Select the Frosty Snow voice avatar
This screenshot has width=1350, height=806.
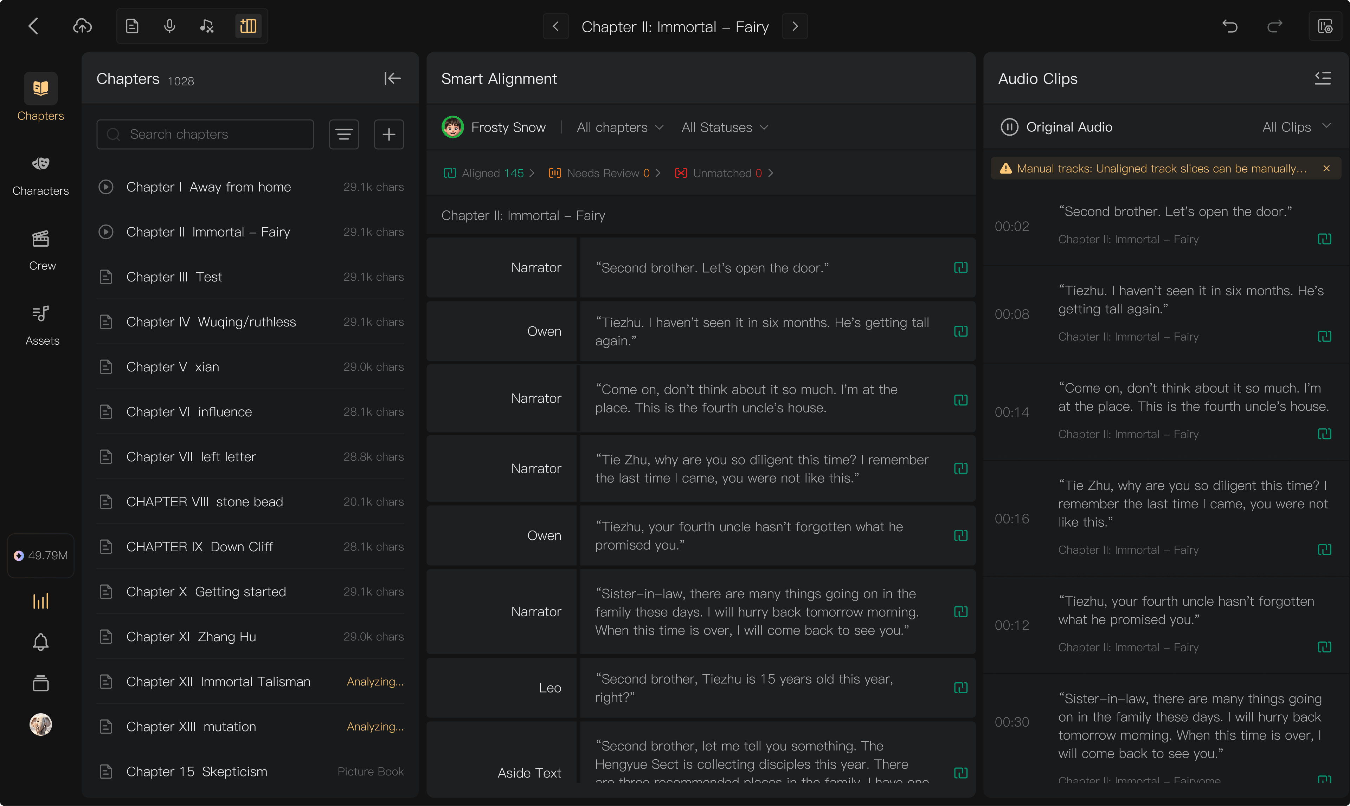pyautogui.click(x=452, y=127)
